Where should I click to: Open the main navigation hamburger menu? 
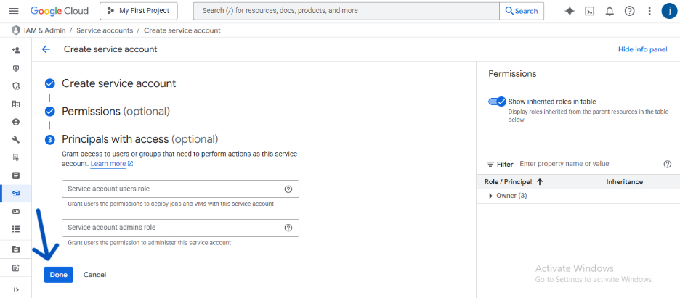pos(14,11)
